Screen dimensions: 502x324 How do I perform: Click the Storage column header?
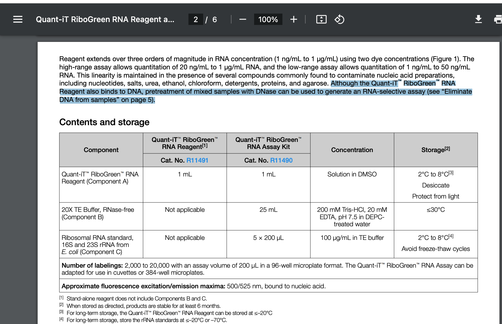(x=436, y=150)
